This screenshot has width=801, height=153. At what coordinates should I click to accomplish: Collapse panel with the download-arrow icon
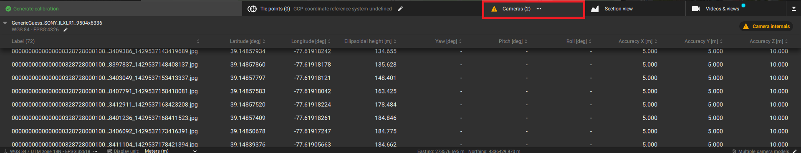tap(793, 9)
